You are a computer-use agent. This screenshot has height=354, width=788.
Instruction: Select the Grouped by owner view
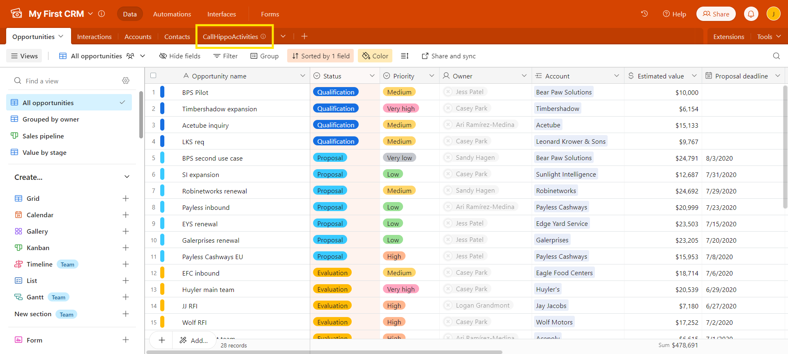tap(51, 119)
